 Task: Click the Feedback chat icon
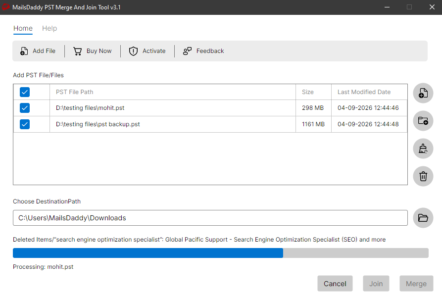[x=188, y=51]
